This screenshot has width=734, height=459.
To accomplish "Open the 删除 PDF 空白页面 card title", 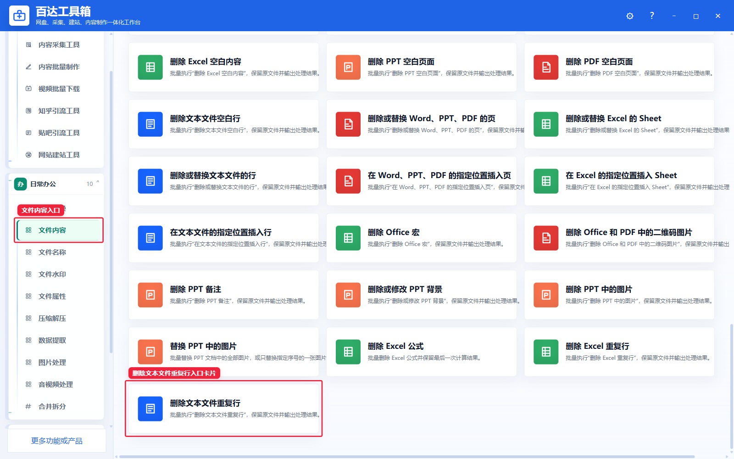I will [x=599, y=62].
